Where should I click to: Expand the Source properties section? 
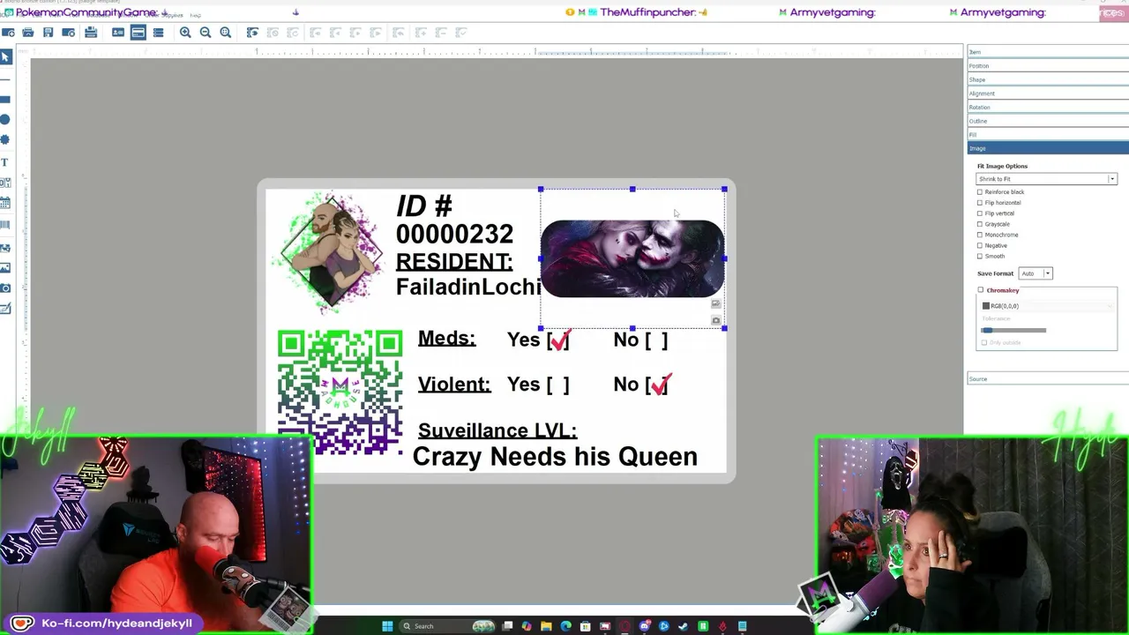pos(1048,379)
